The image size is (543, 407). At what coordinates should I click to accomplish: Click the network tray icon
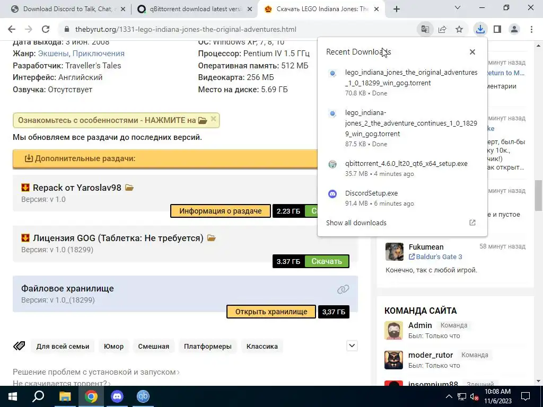click(462, 396)
